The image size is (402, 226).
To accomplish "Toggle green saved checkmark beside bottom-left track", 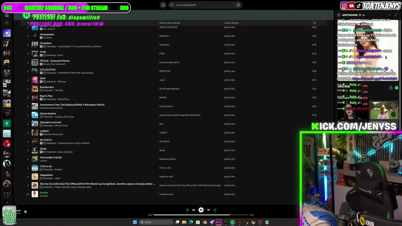I will (25, 212).
